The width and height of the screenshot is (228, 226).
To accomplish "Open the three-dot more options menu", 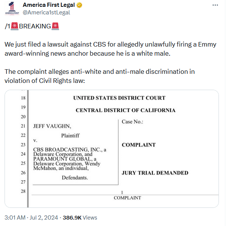I will pos(215,5).
